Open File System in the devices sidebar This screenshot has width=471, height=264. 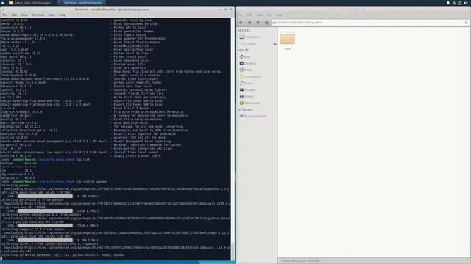[249, 37]
